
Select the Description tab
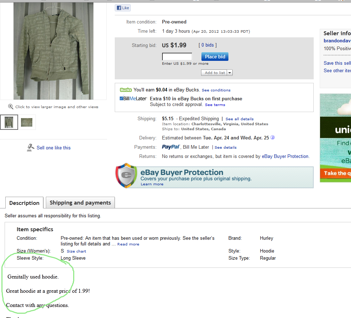click(24, 203)
